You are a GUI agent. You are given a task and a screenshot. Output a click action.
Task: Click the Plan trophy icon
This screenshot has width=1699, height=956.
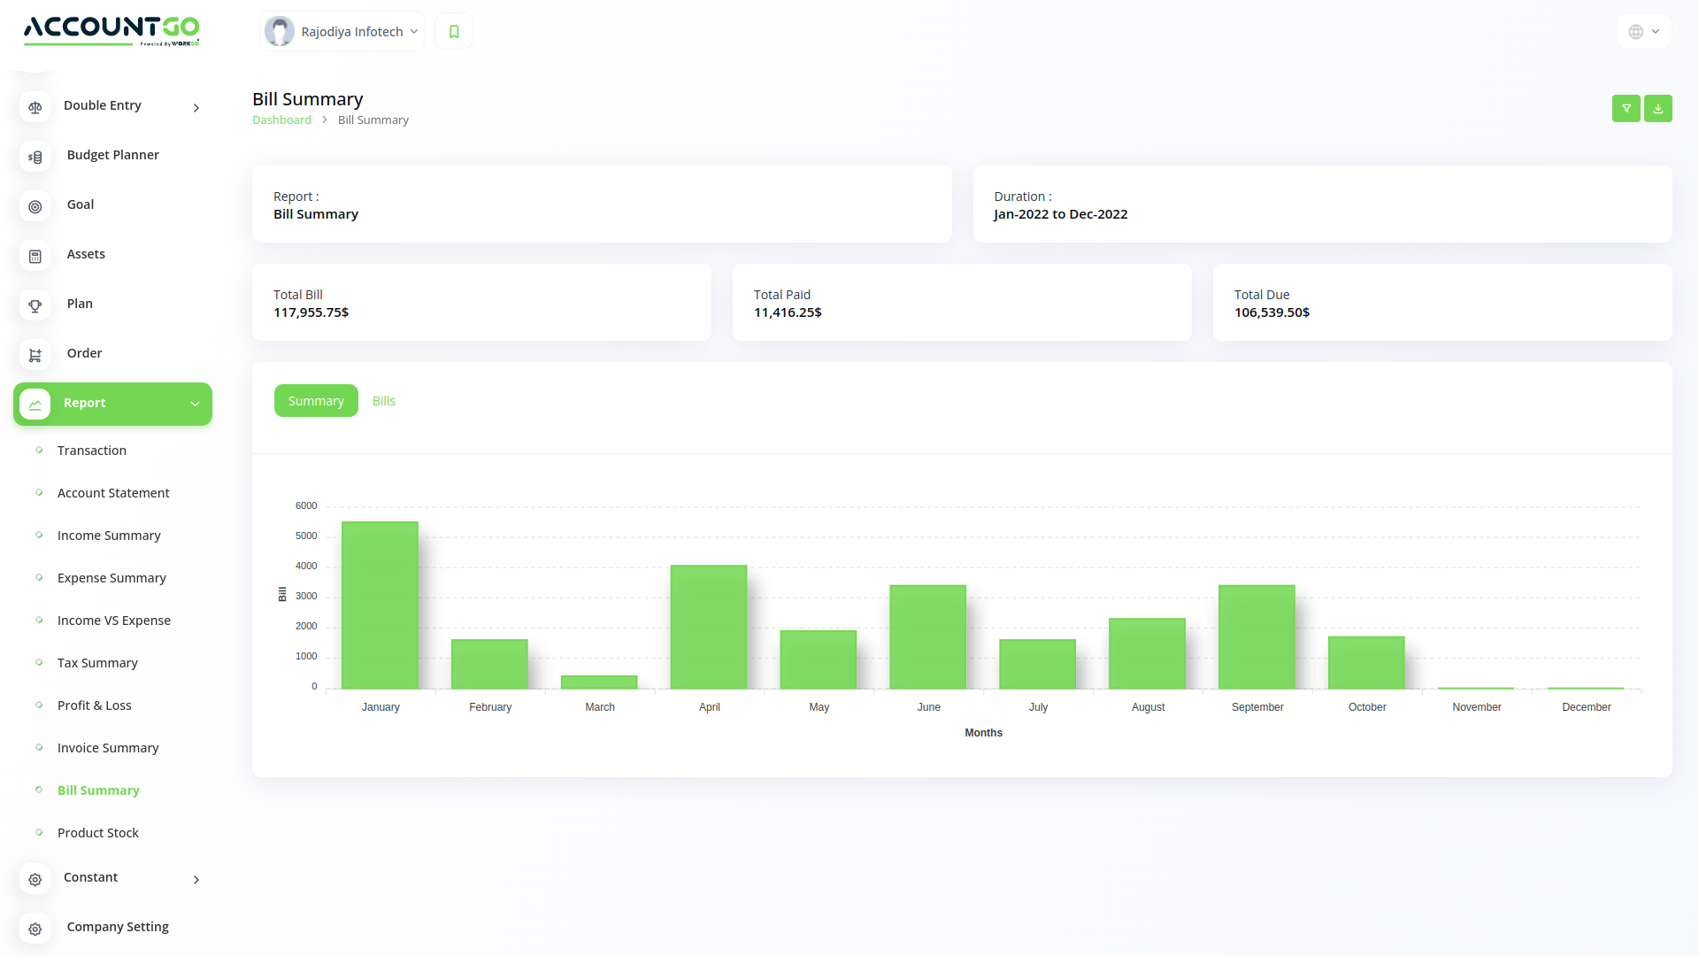[35, 305]
